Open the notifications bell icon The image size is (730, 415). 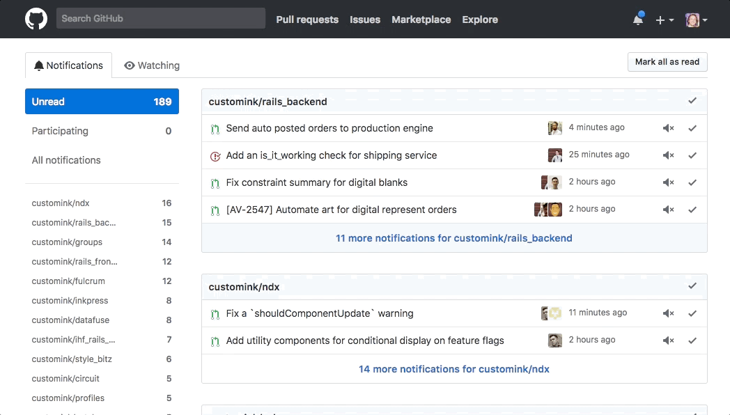[x=638, y=19]
